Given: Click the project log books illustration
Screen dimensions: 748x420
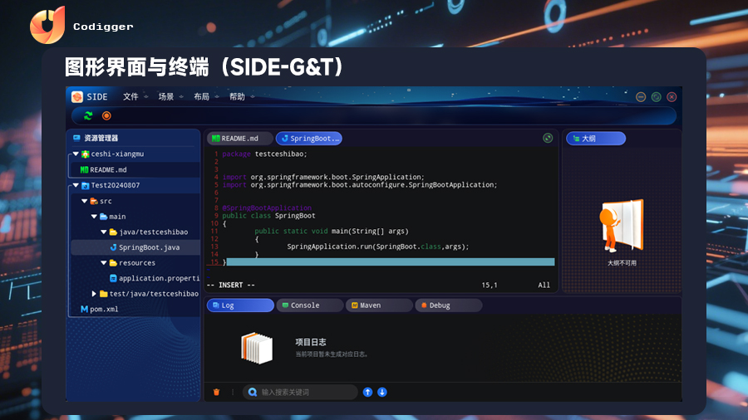Looking at the screenshot, I should point(257,348).
